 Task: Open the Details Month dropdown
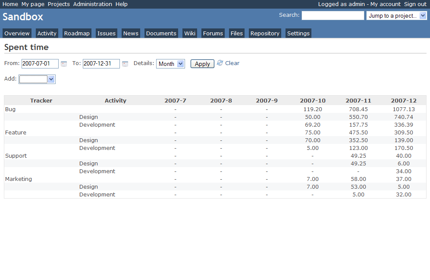pyautogui.click(x=170, y=64)
